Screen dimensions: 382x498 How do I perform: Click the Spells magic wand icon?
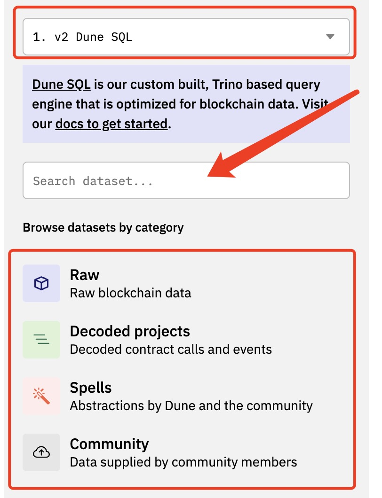41,396
